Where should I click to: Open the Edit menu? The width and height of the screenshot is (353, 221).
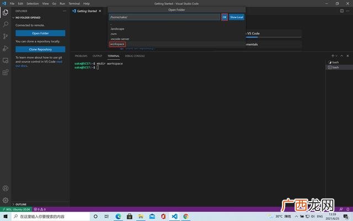20,3
